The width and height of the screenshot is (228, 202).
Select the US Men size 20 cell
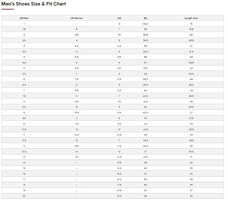(x=24, y=196)
